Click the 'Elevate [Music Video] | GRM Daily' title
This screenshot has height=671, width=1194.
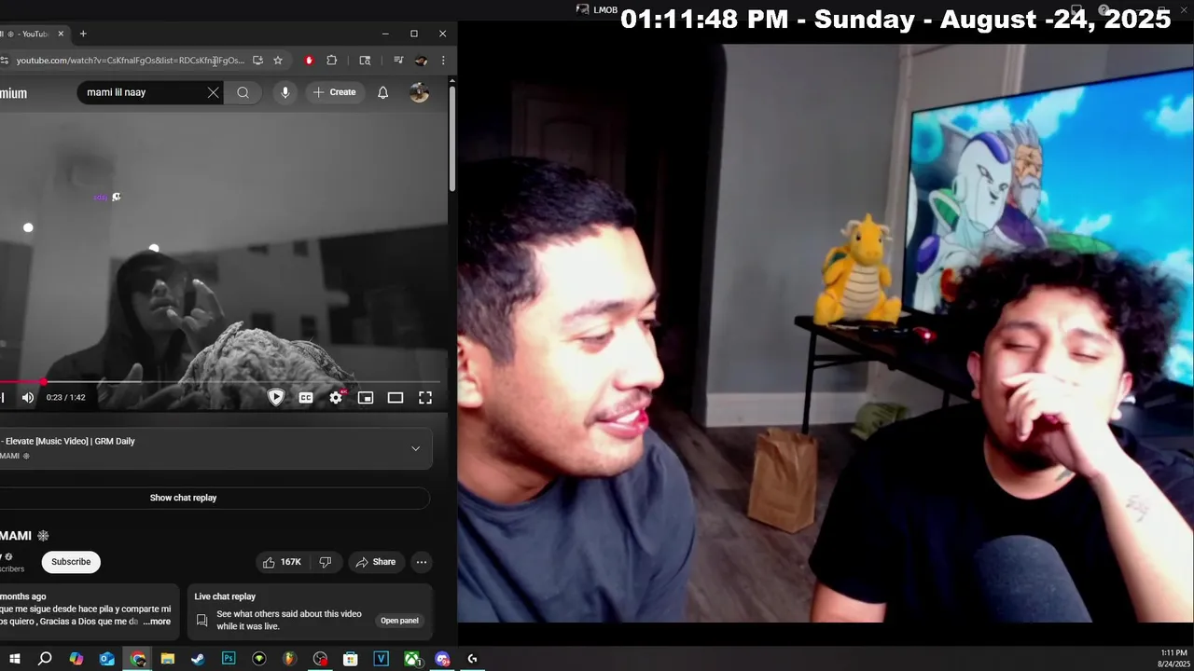70,441
